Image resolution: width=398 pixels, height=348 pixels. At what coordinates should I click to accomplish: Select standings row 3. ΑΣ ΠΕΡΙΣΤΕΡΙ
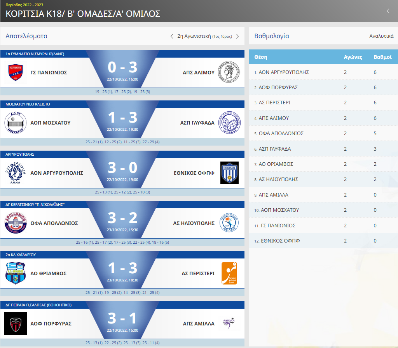(324, 103)
